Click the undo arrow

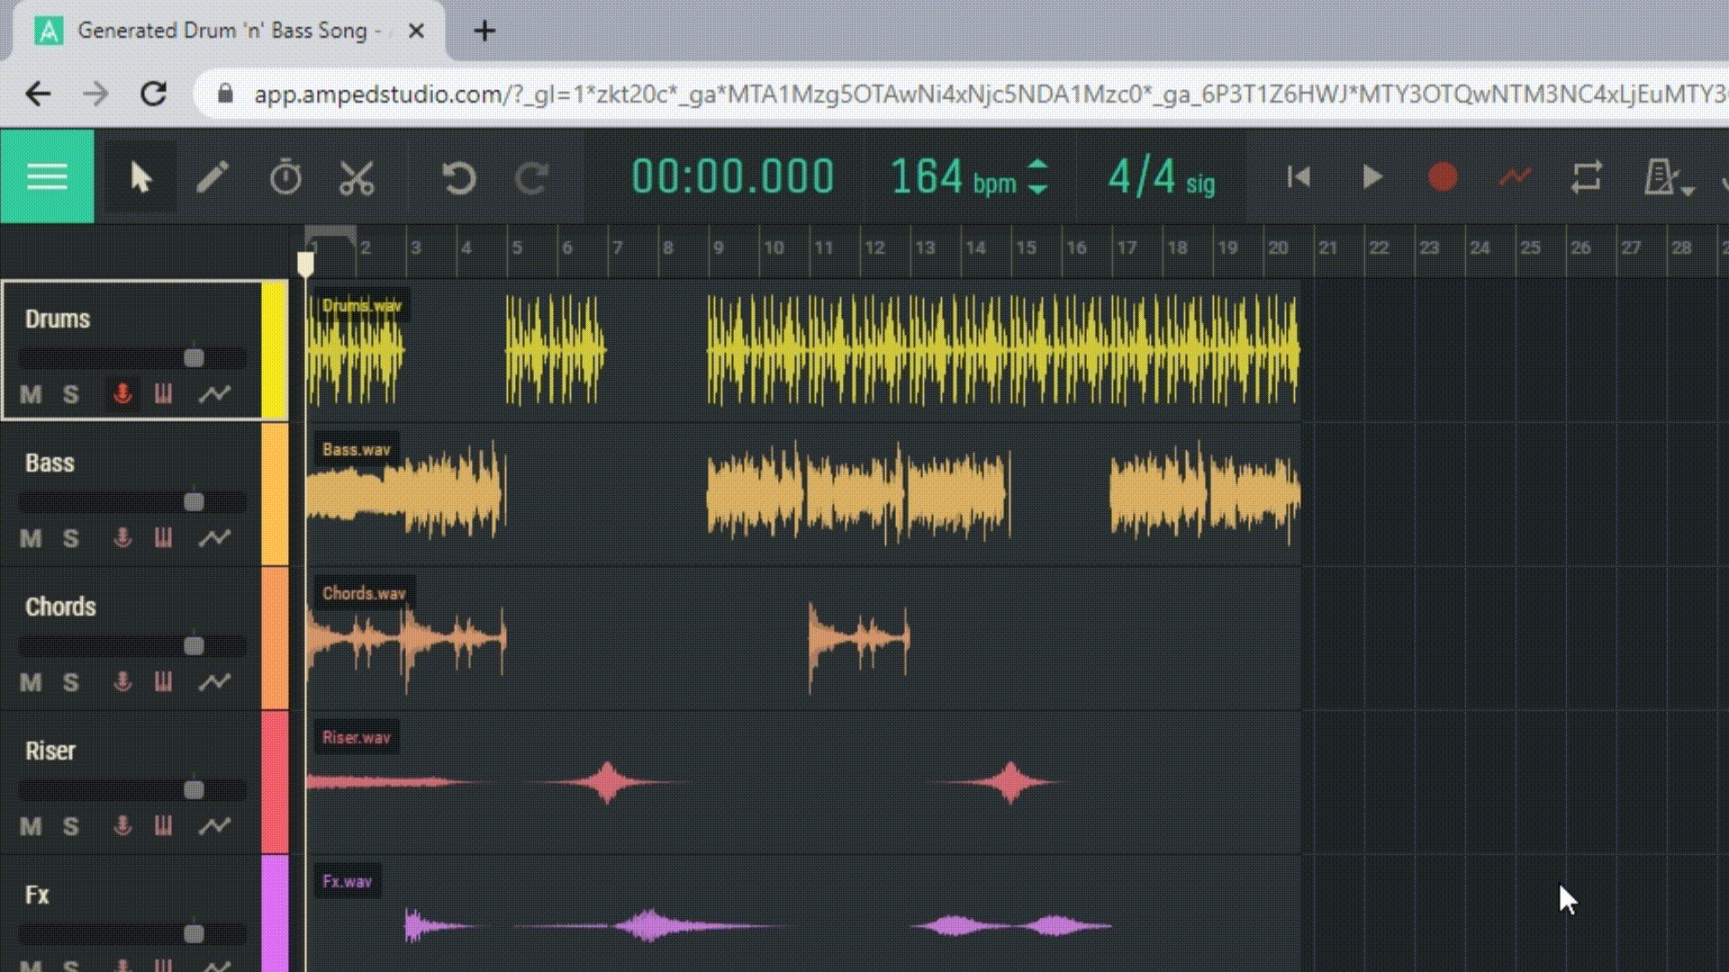point(459,177)
